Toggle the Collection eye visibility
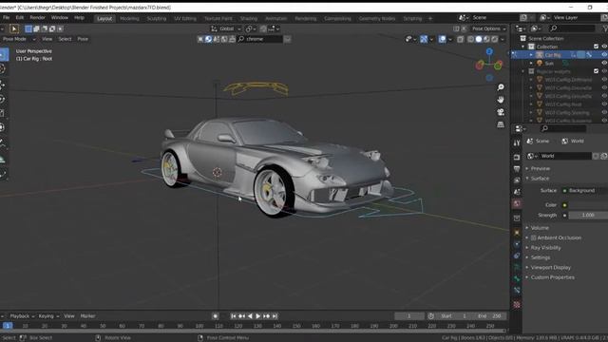 (x=604, y=47)
